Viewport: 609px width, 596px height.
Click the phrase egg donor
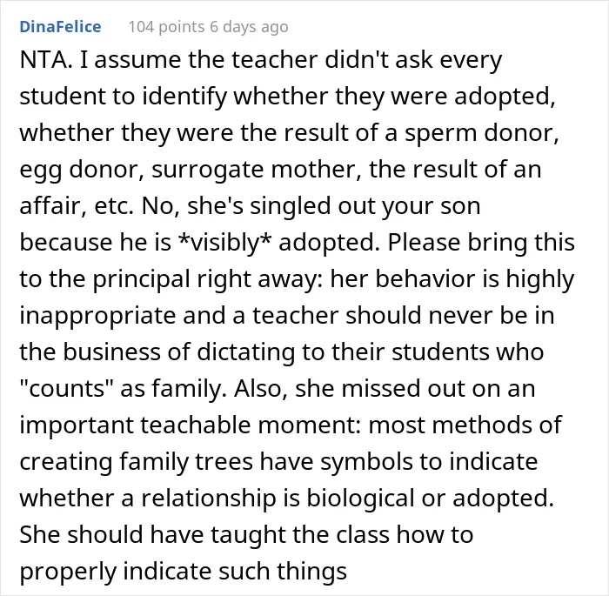click(82, 170)
